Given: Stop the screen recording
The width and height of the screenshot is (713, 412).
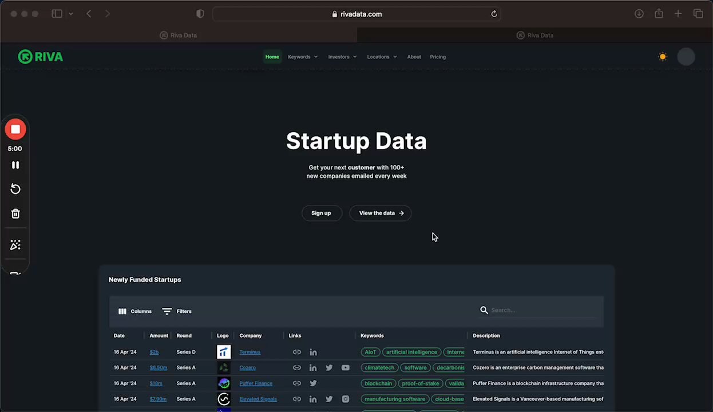Looking at the screenshot, I should 15,129.
